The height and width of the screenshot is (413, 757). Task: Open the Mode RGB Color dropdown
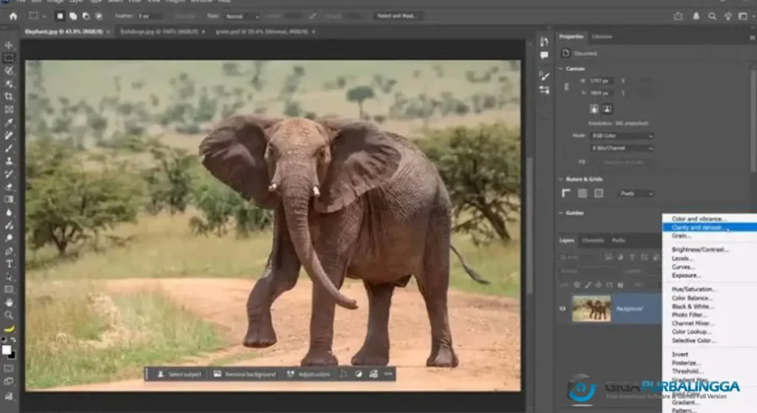click(622, 136)
